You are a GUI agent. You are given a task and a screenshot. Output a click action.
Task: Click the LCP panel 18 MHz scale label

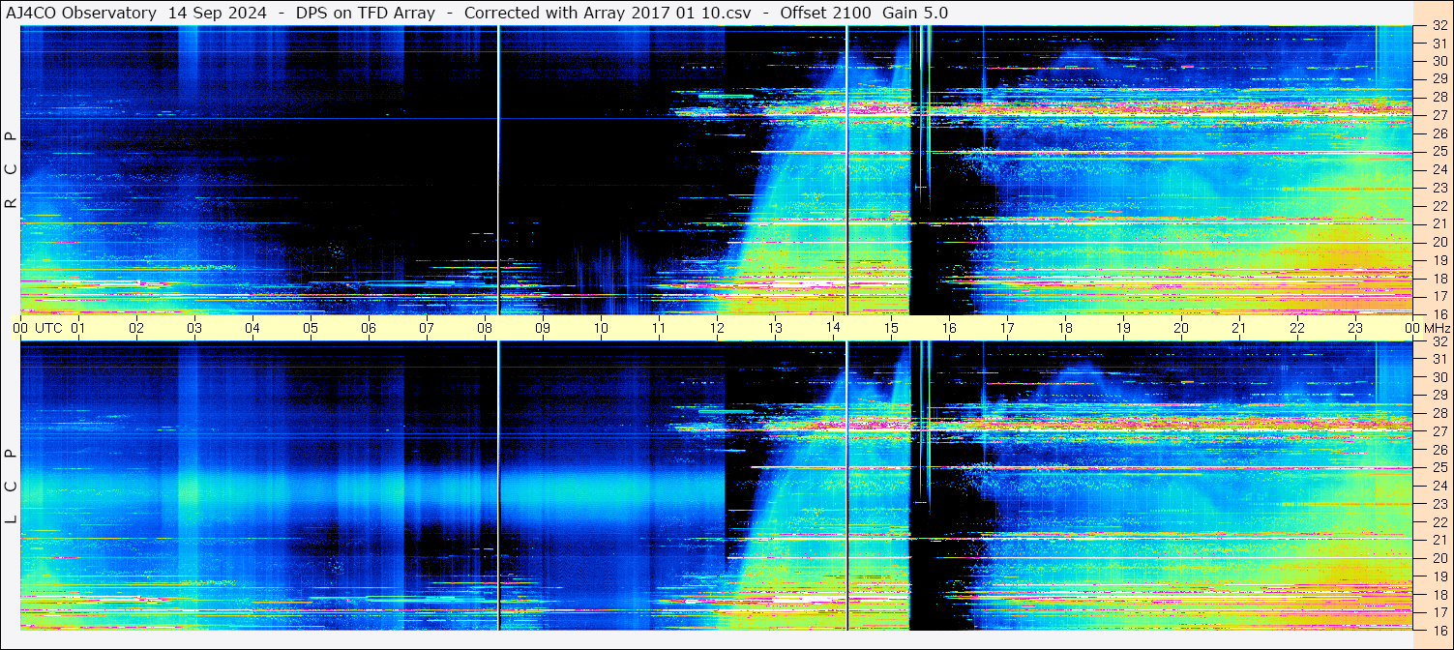(1439, 595)
